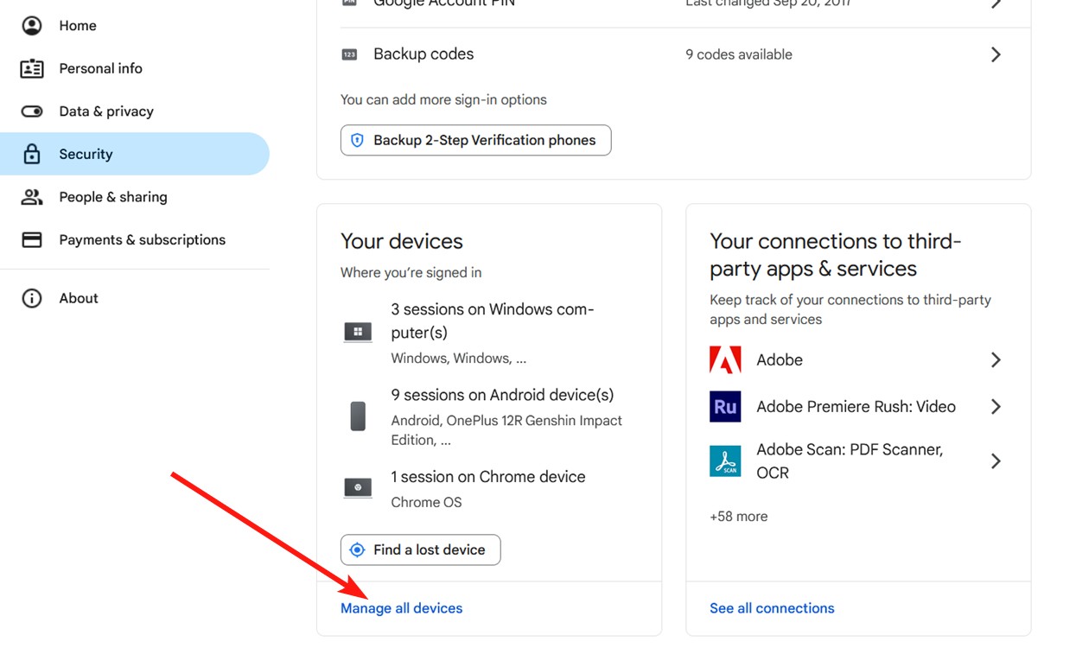Click the Android device icon
Screen dimensions: 1076x648
point(358,416)
